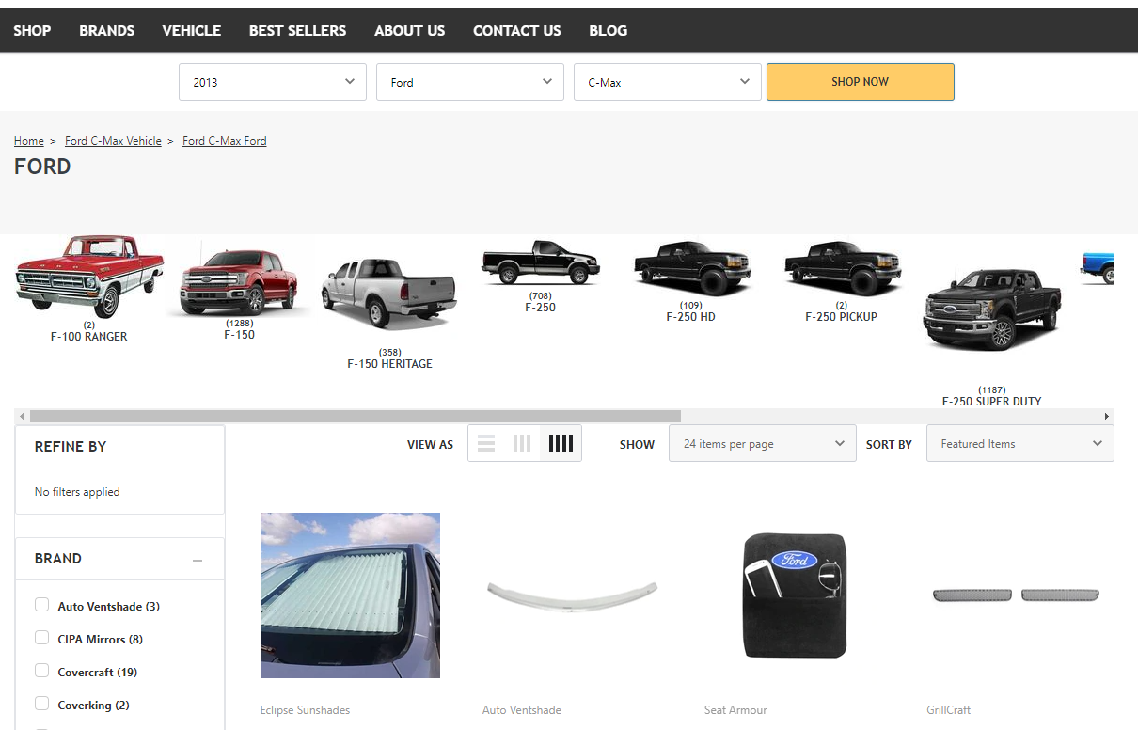Click the F-150 HERITAGE label

389,364
